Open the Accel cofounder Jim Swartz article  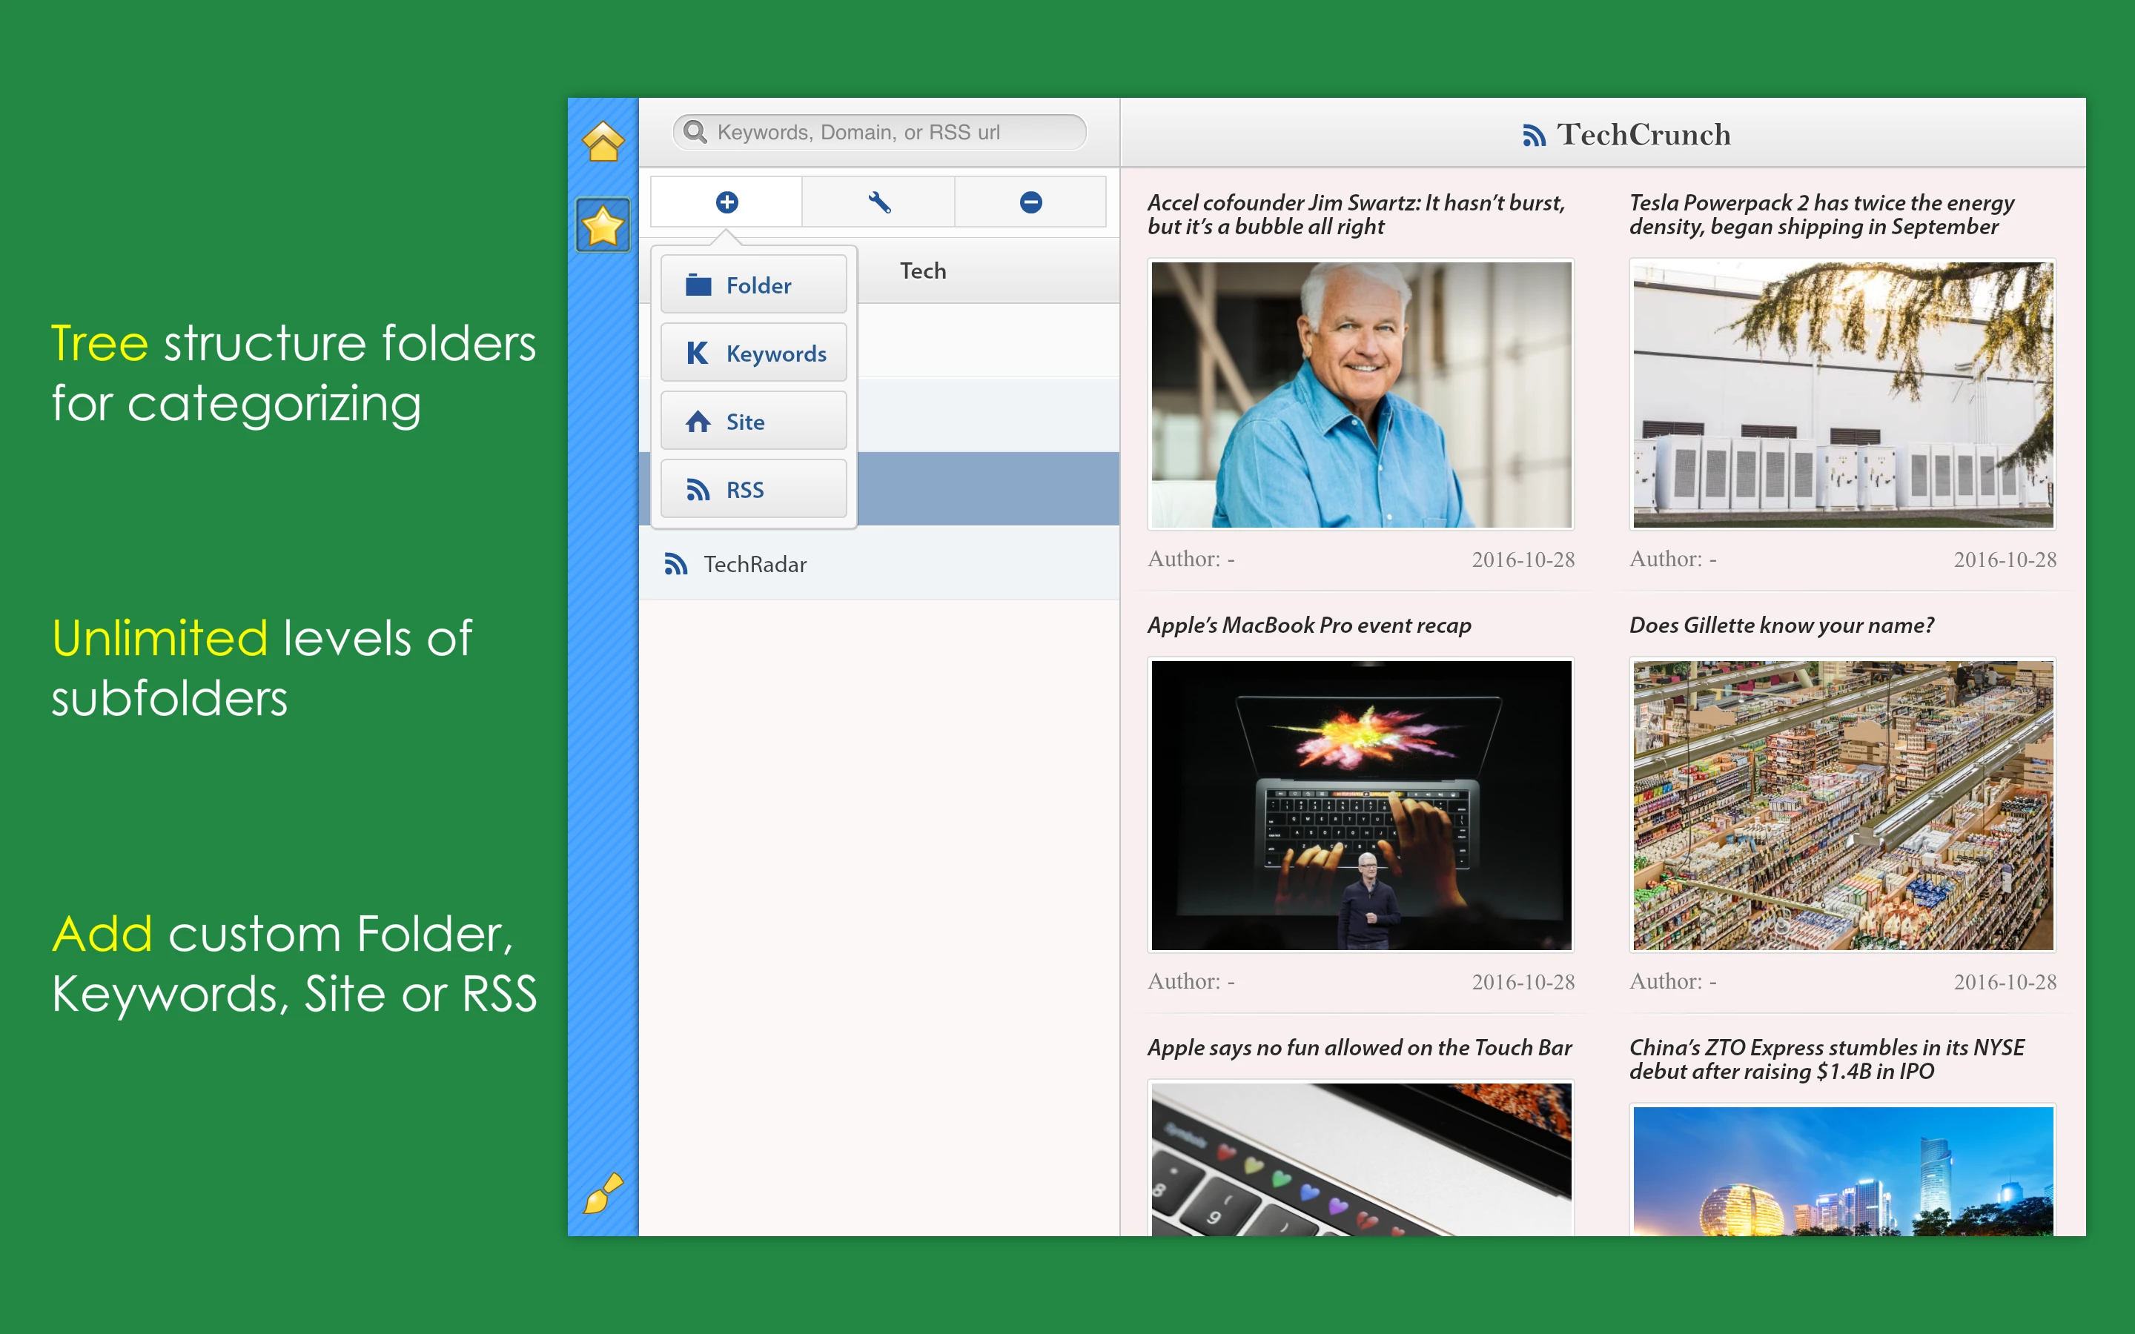[1356, 214]
